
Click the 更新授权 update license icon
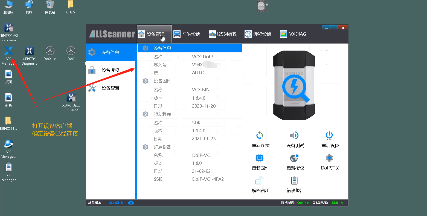click(294, 158)
